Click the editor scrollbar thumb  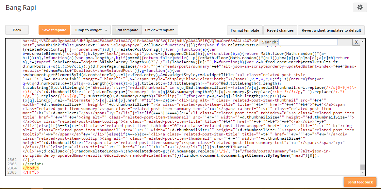362,167
